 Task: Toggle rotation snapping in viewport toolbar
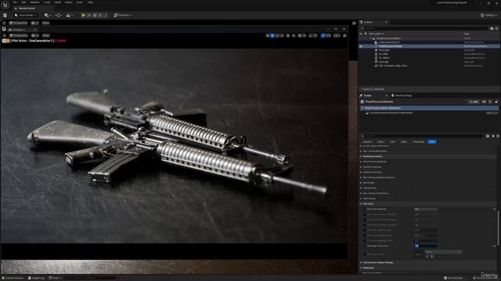click(311, 36)
